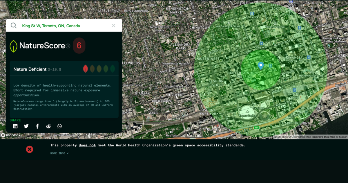348x183 pixels.
Task: Clear the address search with the X
Action: (114, 26)
